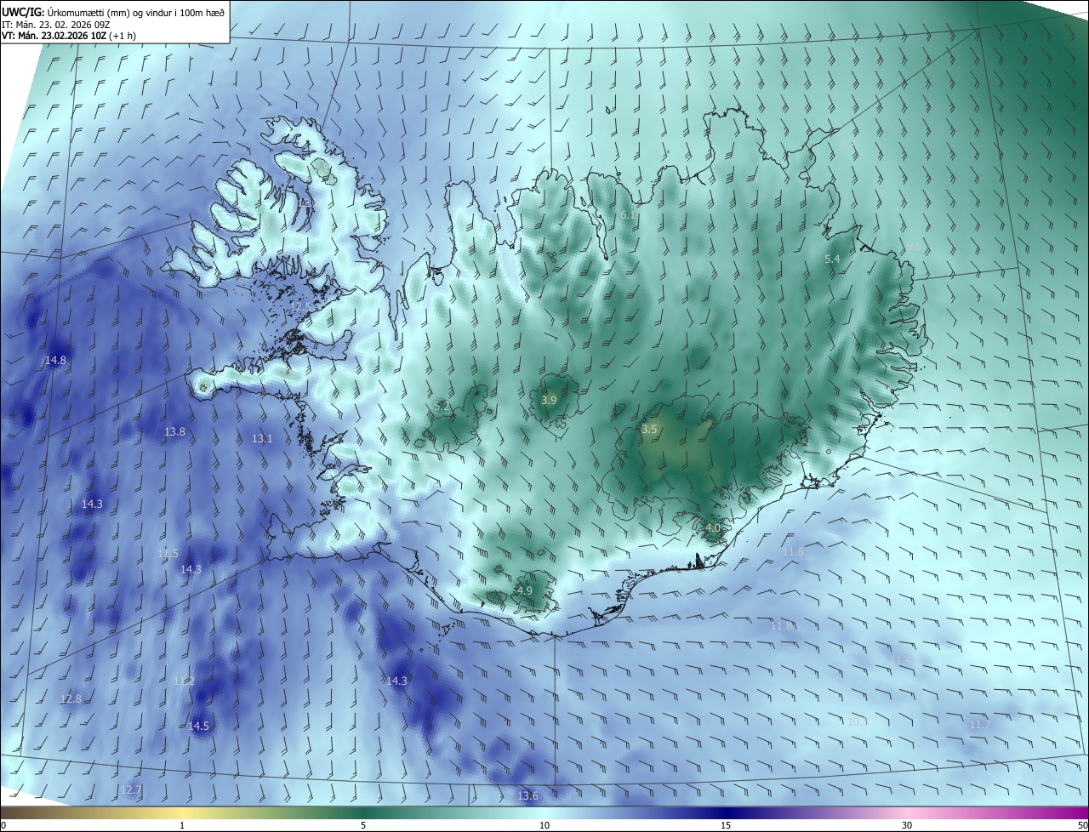Click the 14.5 value label on the map
The height and width of the screenshot is (832, 1089).
(x=198, y=727)
